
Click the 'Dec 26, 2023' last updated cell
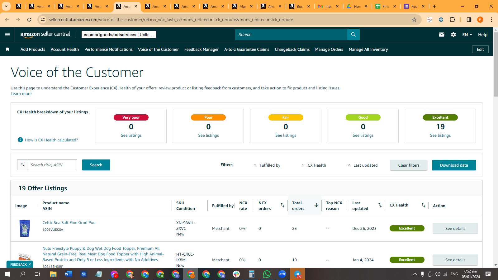pyautogui.click(x=364, y=229)
